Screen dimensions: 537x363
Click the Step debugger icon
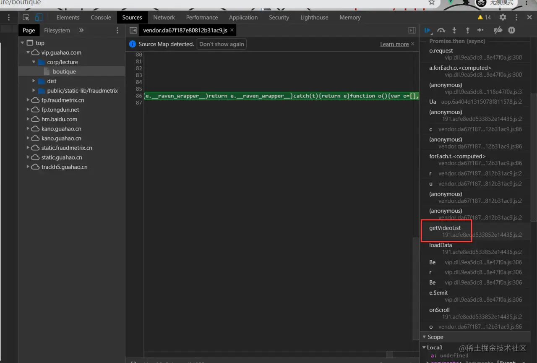click(481, 30)
